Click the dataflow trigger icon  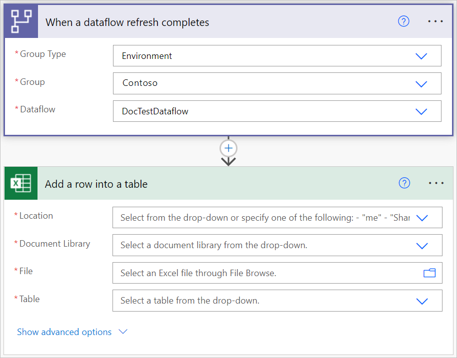21,21
